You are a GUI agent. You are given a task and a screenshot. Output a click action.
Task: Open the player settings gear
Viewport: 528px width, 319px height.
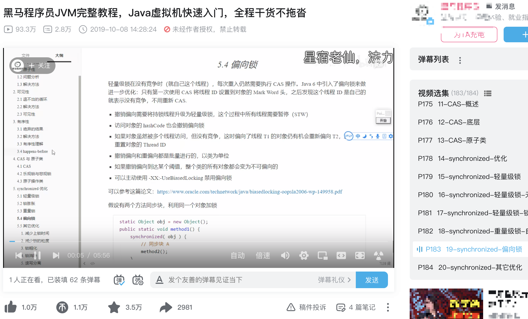304,255
